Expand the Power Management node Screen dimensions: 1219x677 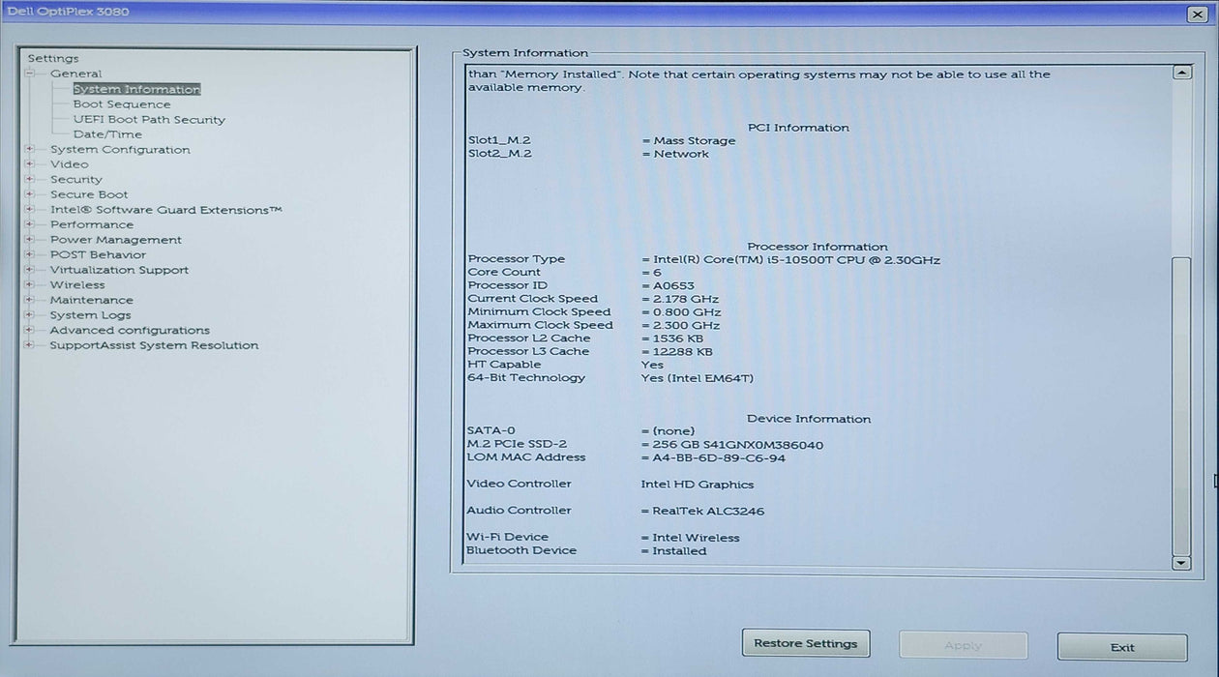(x=30, y=240)
